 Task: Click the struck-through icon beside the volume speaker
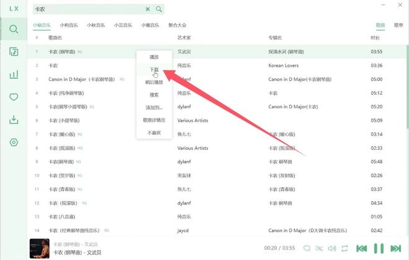pyautogui.click(x=319, y=248)
